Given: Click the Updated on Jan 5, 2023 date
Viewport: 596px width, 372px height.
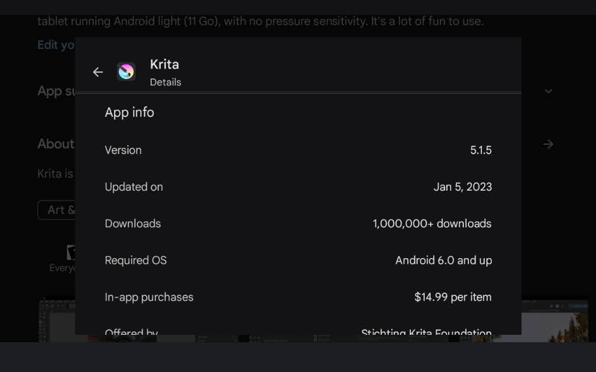Looking at the screenshot, I should pos(463,187).
